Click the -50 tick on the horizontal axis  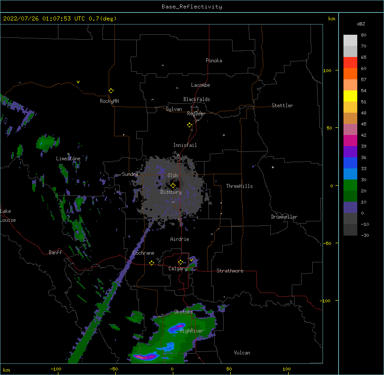tap(114, 369)
